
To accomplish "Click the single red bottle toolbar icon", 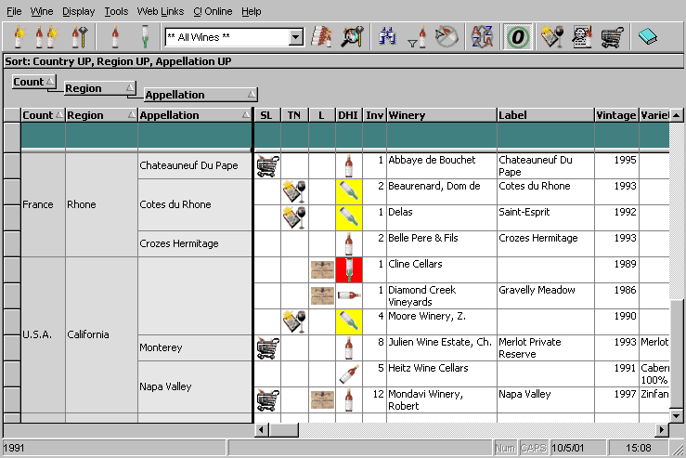I will pyautogui.click(x=115, y=37).
